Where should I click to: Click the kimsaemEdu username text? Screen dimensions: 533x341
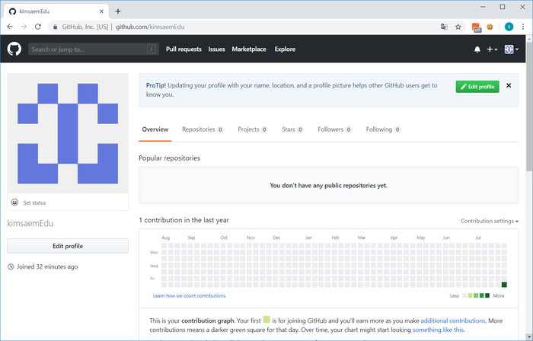click(x=30, y=223)
